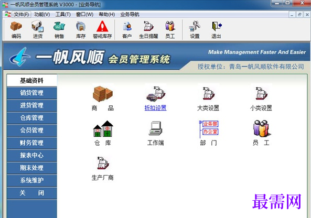This screenshot has height=218, width=311.
Task: Show the 警戒库存 warning stock icon
Action: point(102,30)
